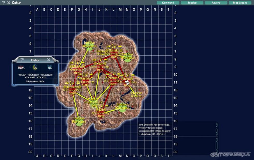Click the ground vehicle icon above Jamshid
The height and width of the screenshot is (160, 254).
point(67,83)
